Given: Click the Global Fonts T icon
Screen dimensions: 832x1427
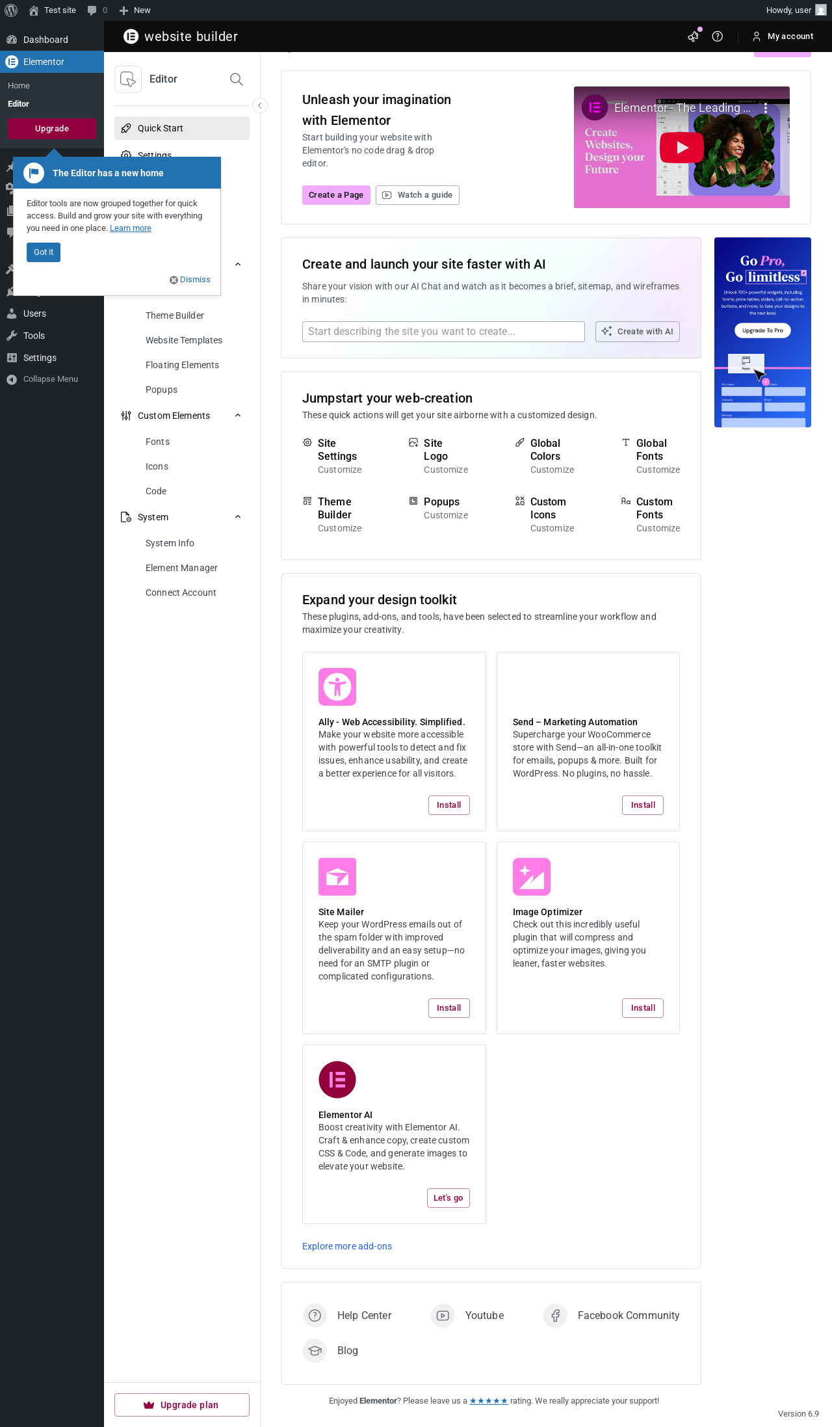Looking at the screenshot, I should click(x=626, y=443).
